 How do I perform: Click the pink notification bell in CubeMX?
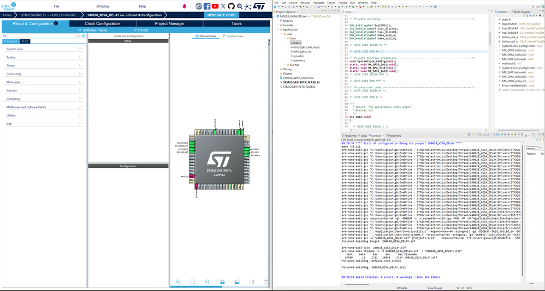tap(185, 6)
